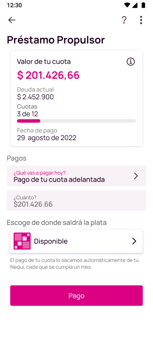
Task: Tap the Wi-Fi status bar icon
Action: coord(127,5)
